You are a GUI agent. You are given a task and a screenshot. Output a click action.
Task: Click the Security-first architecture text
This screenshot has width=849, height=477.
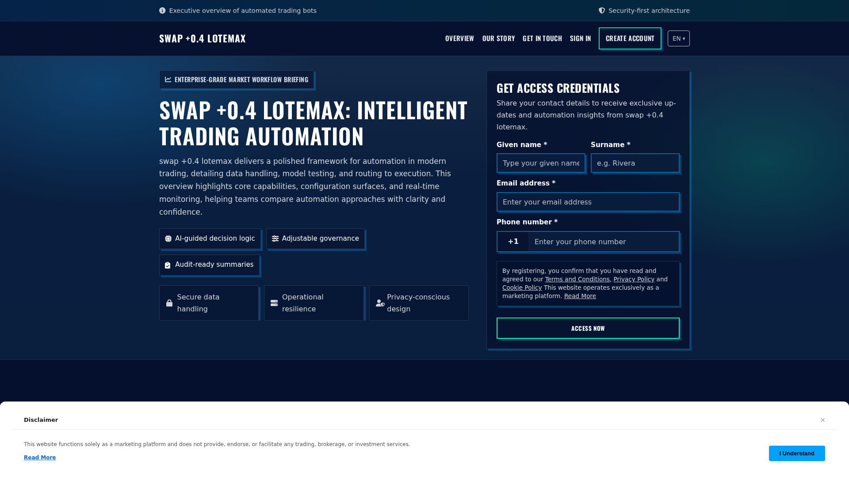[x=649, y=11]
